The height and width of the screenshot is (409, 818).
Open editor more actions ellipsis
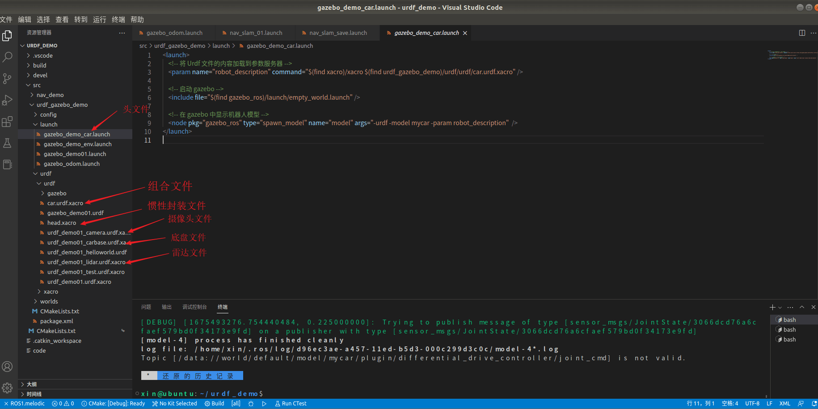tap(813, 33)
